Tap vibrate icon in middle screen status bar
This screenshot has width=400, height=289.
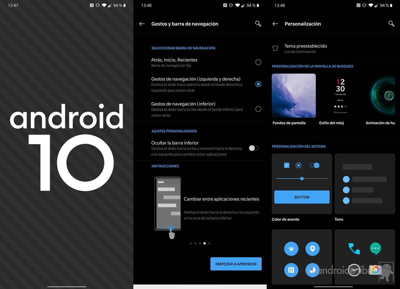[x=231, y=6]
